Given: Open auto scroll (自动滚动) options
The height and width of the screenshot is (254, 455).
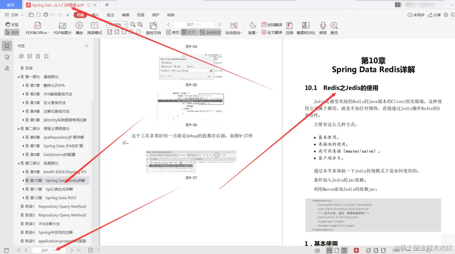Looking at the screenshot, I should (x=234, y=28).
